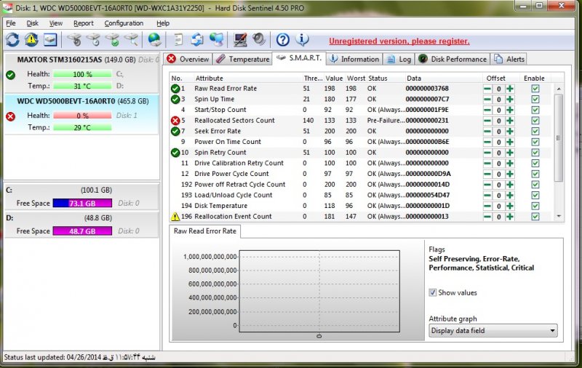Toggle Enable checkbox for Raw Read Error Rate

[535, 89]
